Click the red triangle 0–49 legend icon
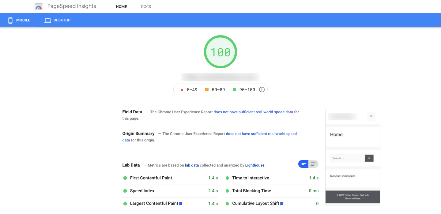 click(x=182, y=90)
